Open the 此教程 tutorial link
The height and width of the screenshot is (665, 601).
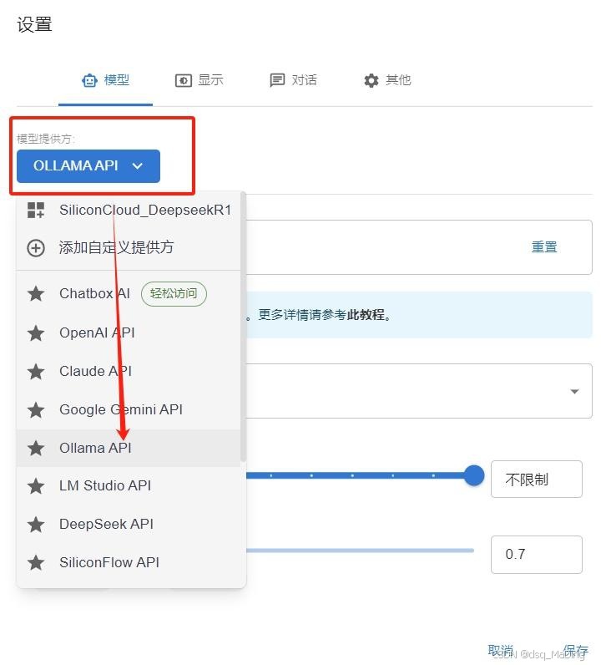click(x=366, y=315)
